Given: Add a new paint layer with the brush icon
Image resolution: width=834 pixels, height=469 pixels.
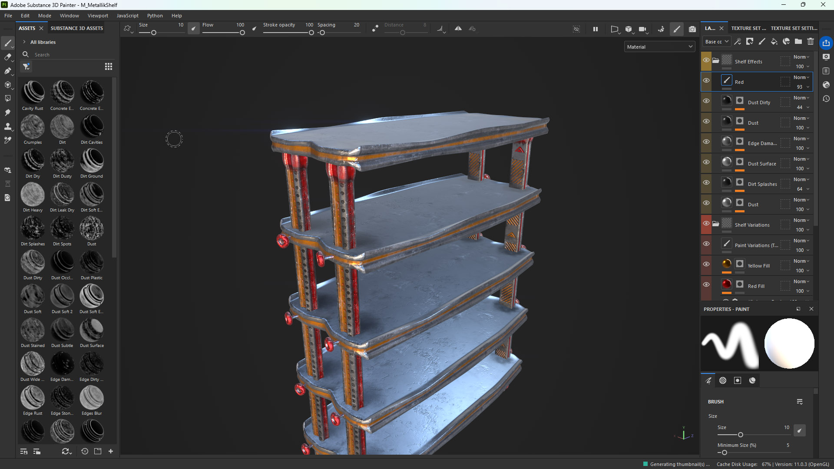Looking at the screenshot, I should pyautogui.click(x=762, y=41).
